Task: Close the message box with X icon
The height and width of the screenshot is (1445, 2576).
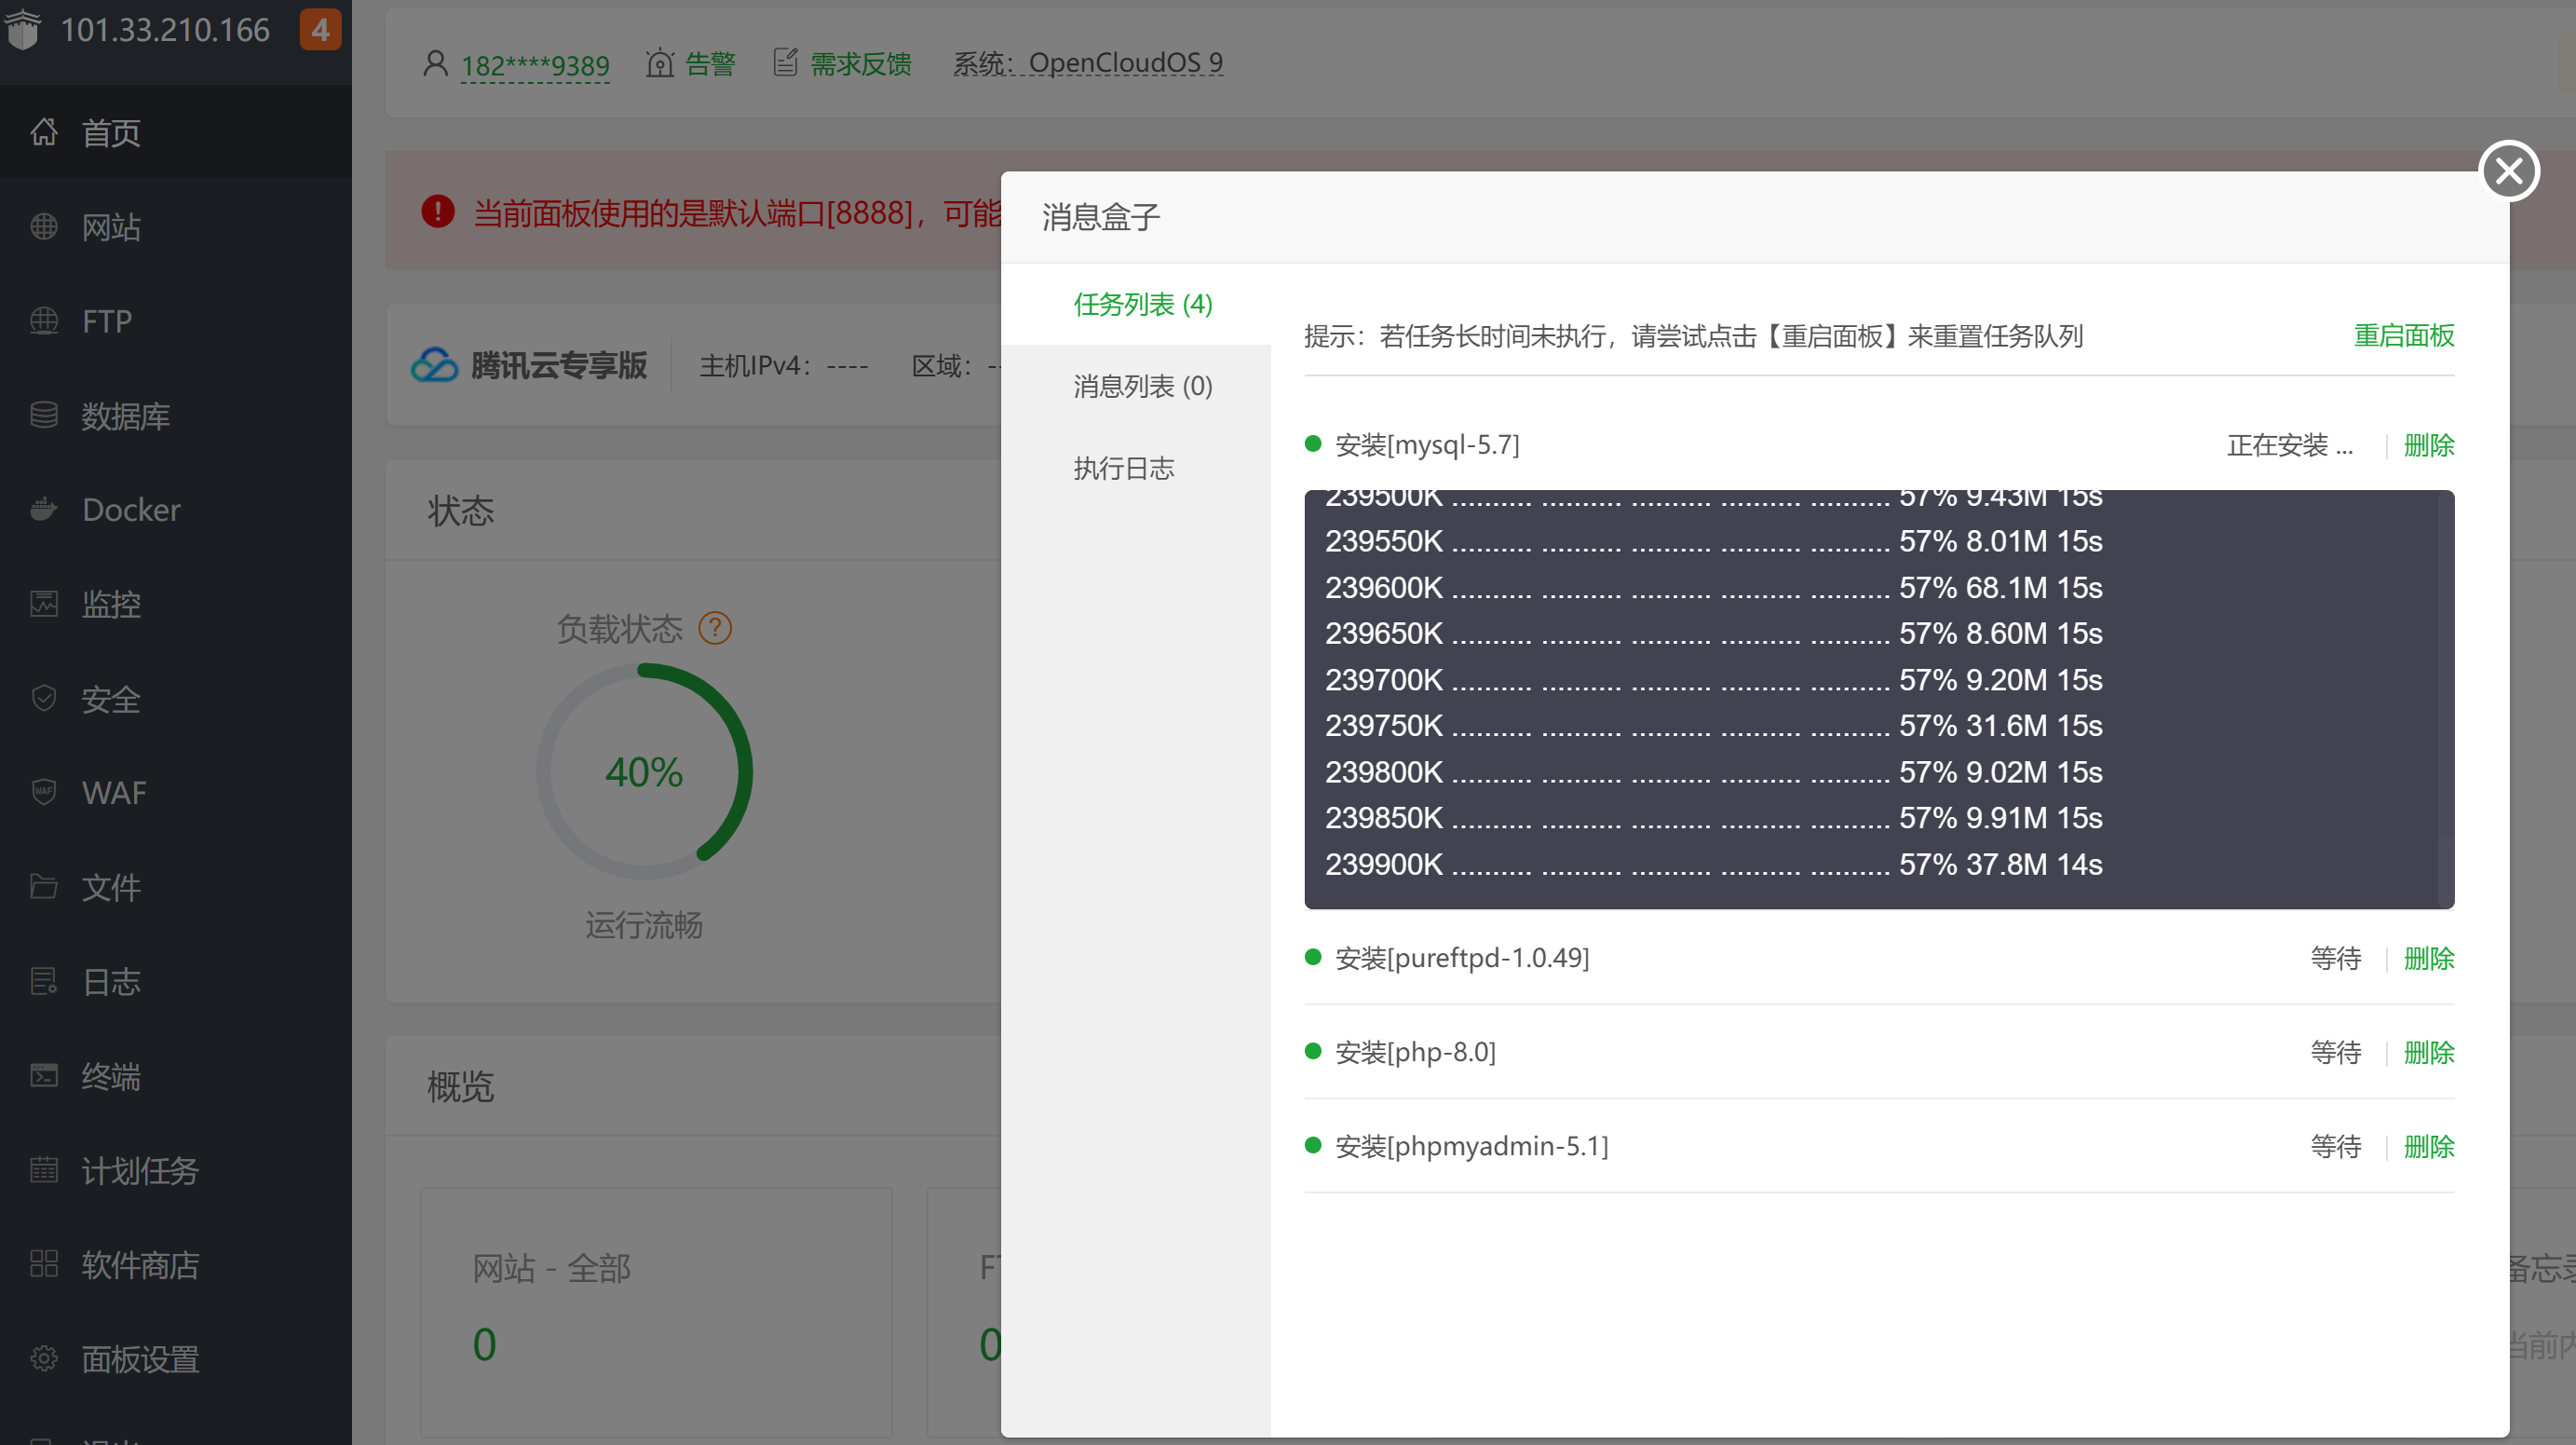Action: pyautogui.click(x=2508, y=171)
